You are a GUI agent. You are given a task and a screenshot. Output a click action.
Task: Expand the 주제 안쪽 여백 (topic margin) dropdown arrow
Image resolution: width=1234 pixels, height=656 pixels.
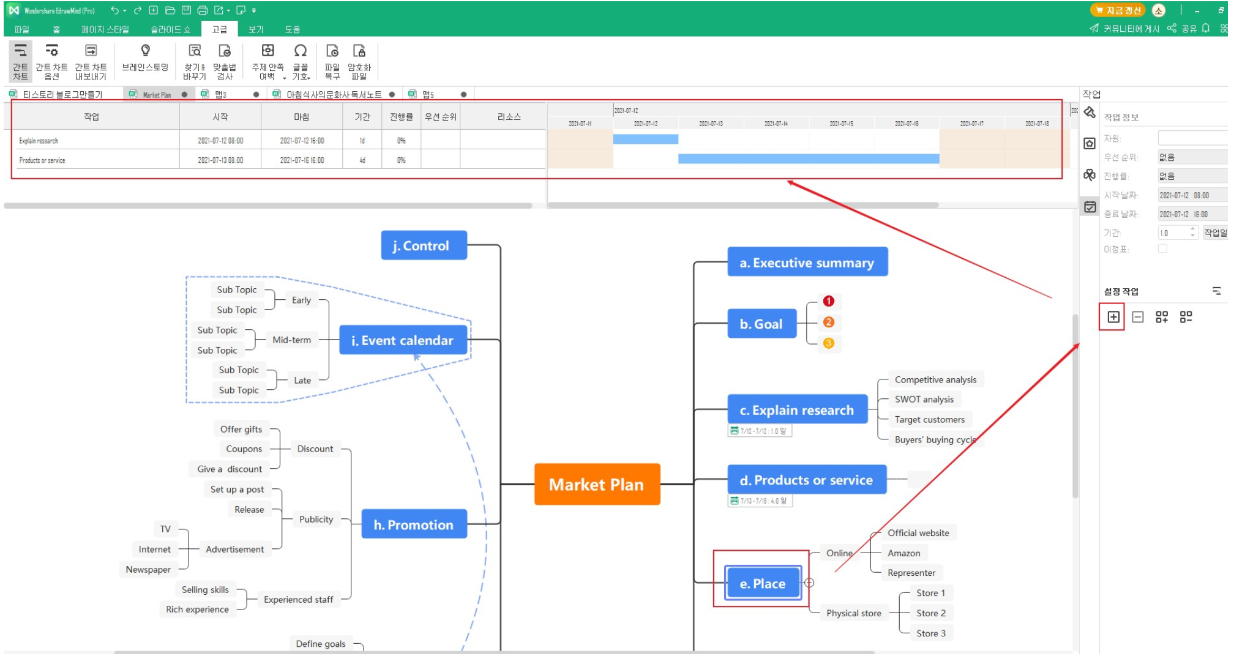285,78
